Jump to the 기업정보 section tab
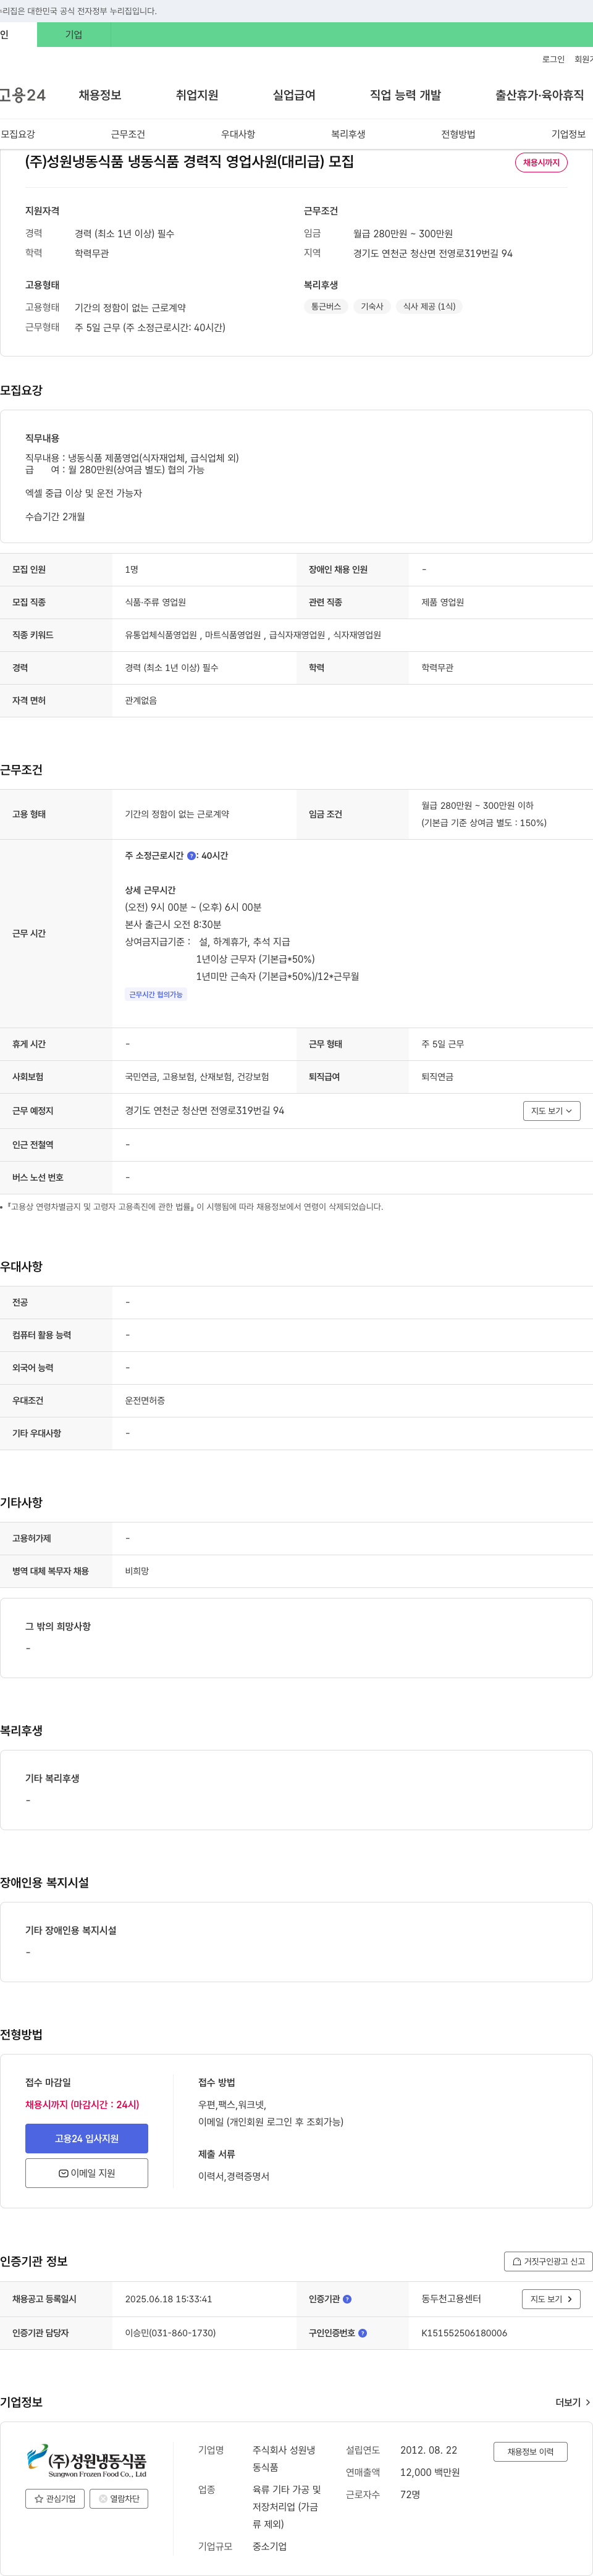Image resolution: width=593 pixels, height=2576 pixels. coord(568,134)
